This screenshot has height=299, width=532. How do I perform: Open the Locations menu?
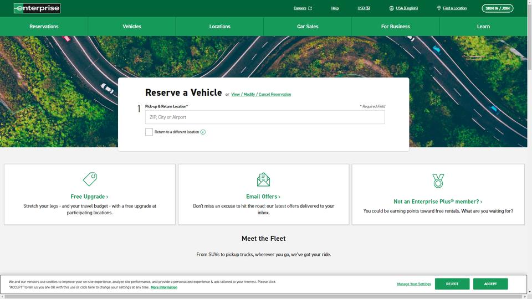pos(220,27)
